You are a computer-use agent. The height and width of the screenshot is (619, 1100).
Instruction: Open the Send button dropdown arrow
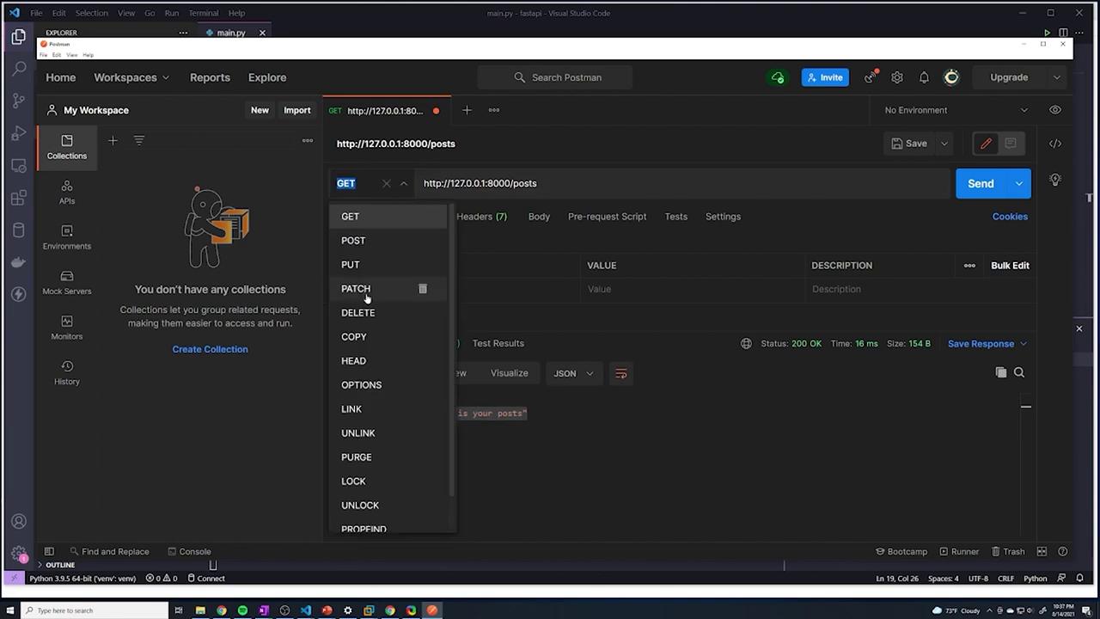tap(1019, 183)
